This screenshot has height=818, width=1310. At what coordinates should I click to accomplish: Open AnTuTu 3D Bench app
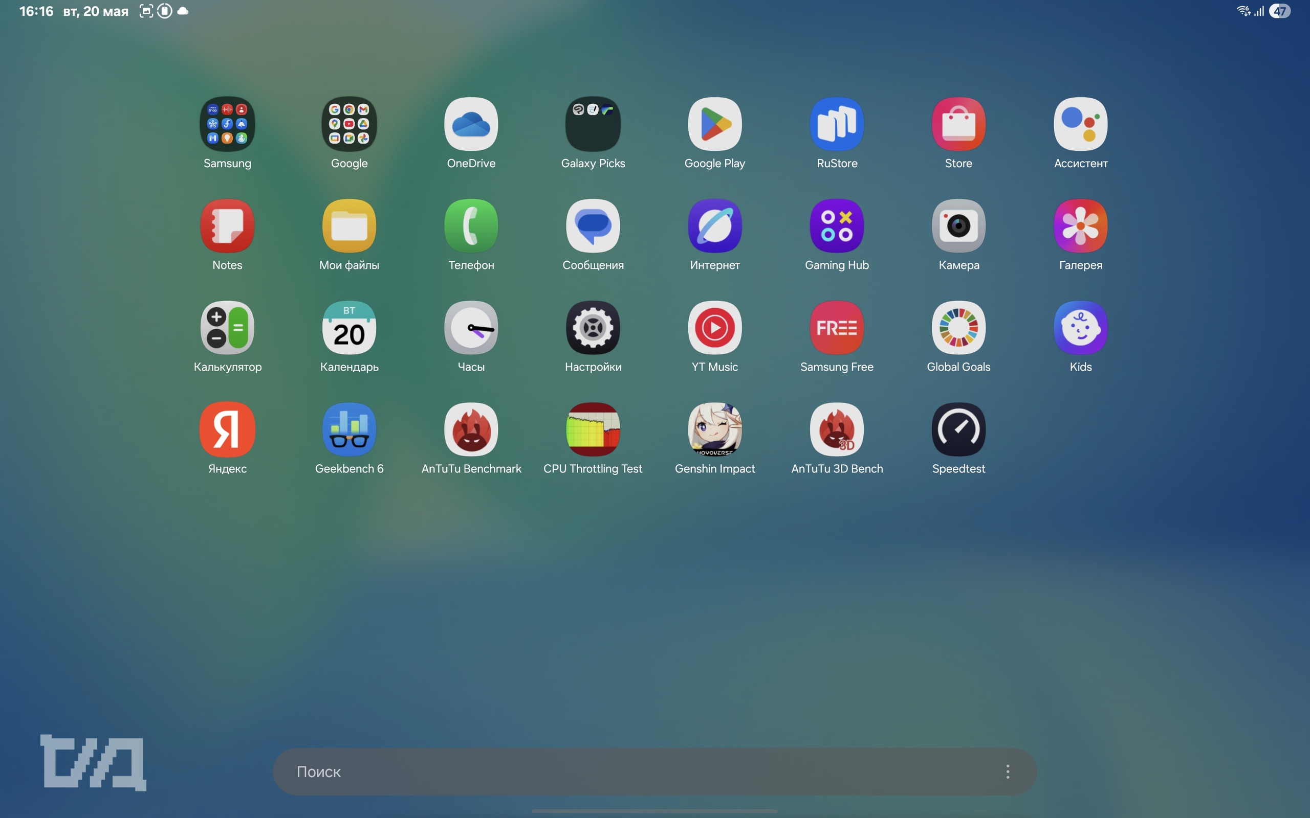(837, 429)
